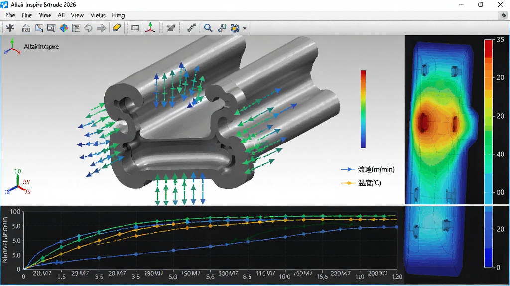Click the x-axis label 110 M7
This screenshot has height=286, width=510.
coord(265,274)
